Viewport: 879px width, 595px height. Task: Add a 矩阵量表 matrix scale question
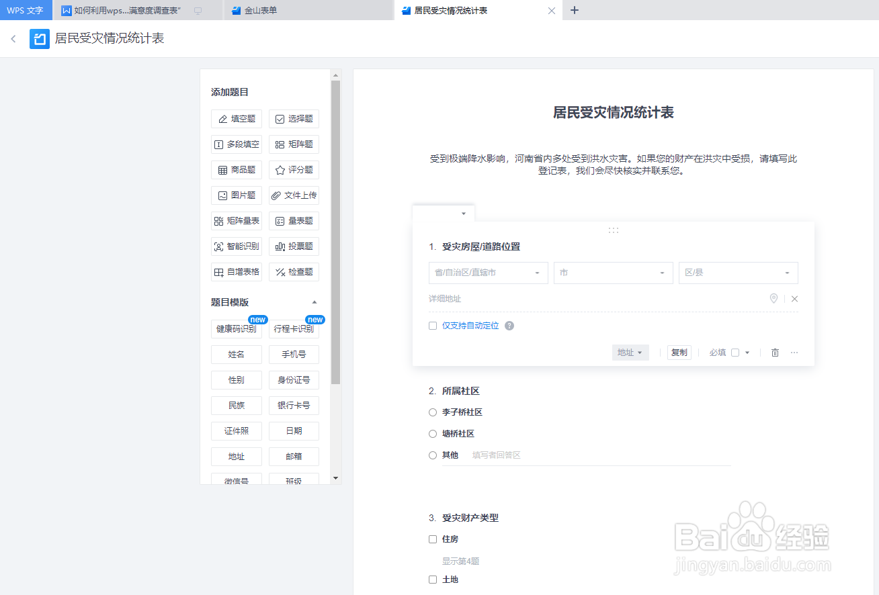(237, 220)
